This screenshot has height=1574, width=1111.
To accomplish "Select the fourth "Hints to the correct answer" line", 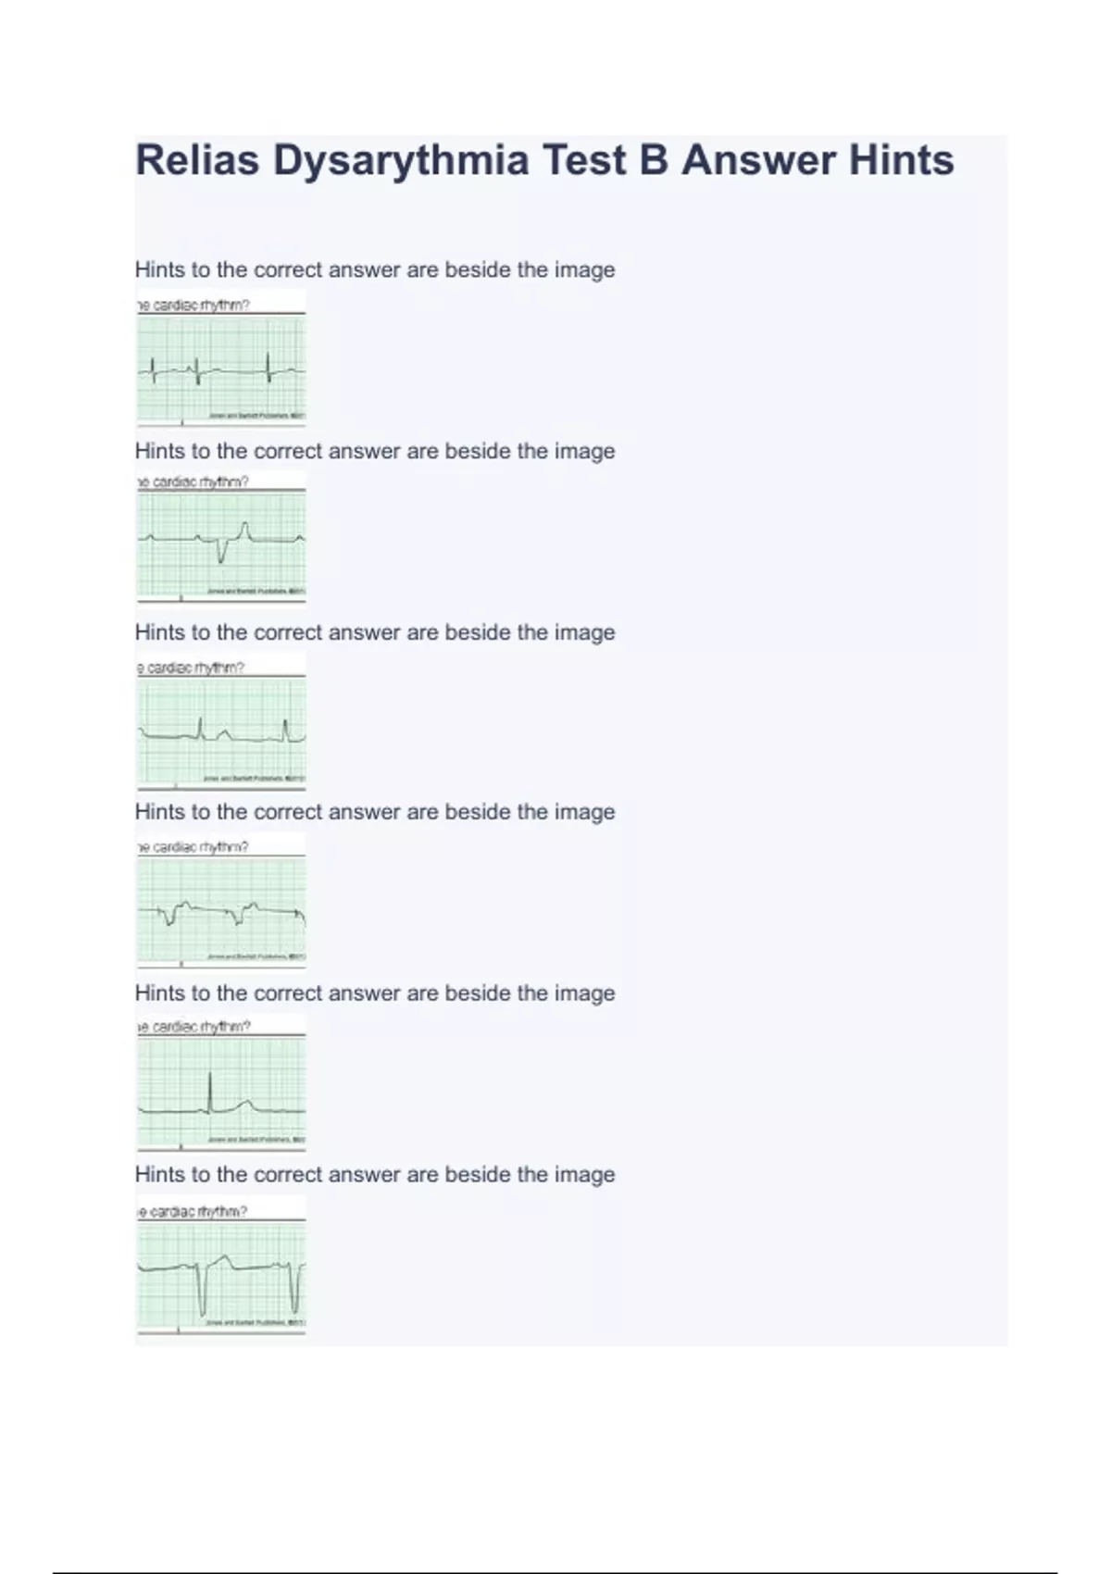I will (375, 813).
